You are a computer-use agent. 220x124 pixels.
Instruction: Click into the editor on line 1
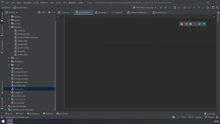point(140,17)
